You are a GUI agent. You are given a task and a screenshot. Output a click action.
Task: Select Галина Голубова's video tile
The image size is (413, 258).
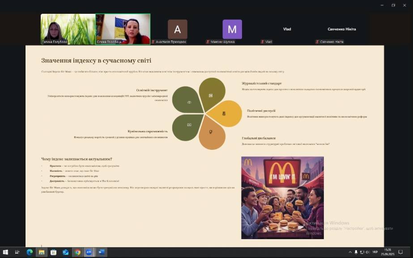[68, 29]
